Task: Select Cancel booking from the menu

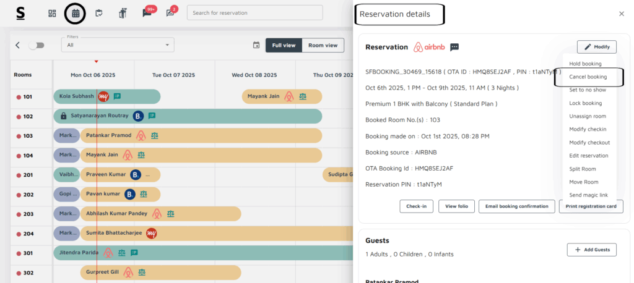Action: tap(588, 77)
